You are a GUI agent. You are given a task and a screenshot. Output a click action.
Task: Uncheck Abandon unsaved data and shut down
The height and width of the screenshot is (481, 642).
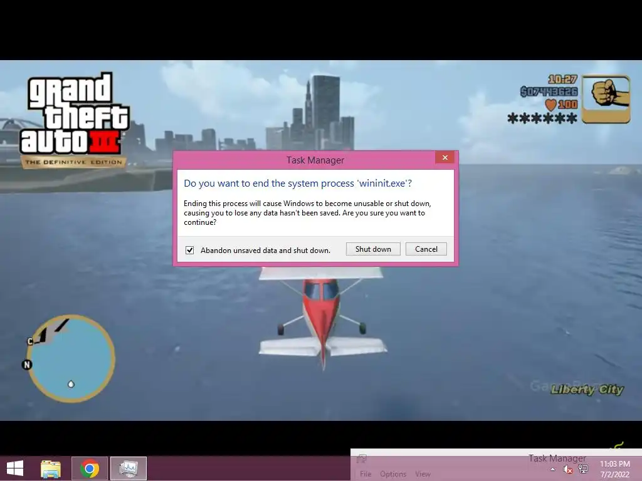coord(189,251)
